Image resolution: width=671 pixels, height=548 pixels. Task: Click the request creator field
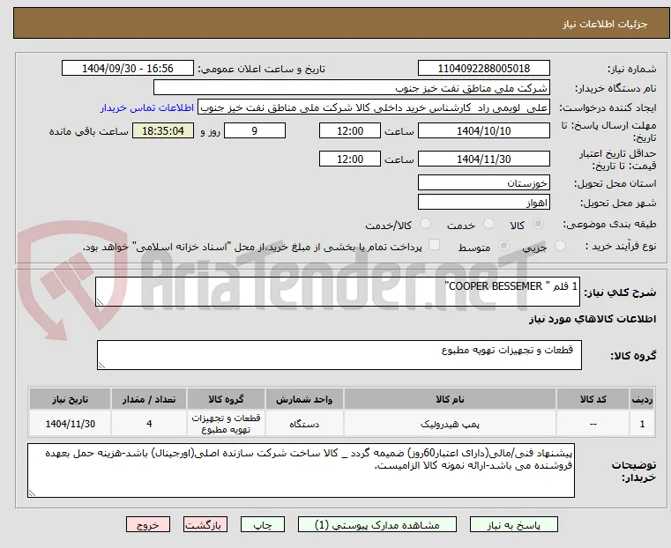tap(374, 107)
